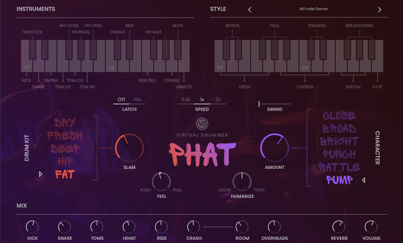403x243 pixels.
Task: Click the UNMUTE label
Action: (184, 87)
